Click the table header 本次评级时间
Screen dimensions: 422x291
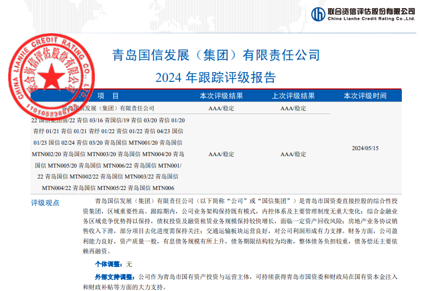365,96
